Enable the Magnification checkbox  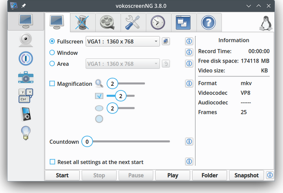point(52,84)
